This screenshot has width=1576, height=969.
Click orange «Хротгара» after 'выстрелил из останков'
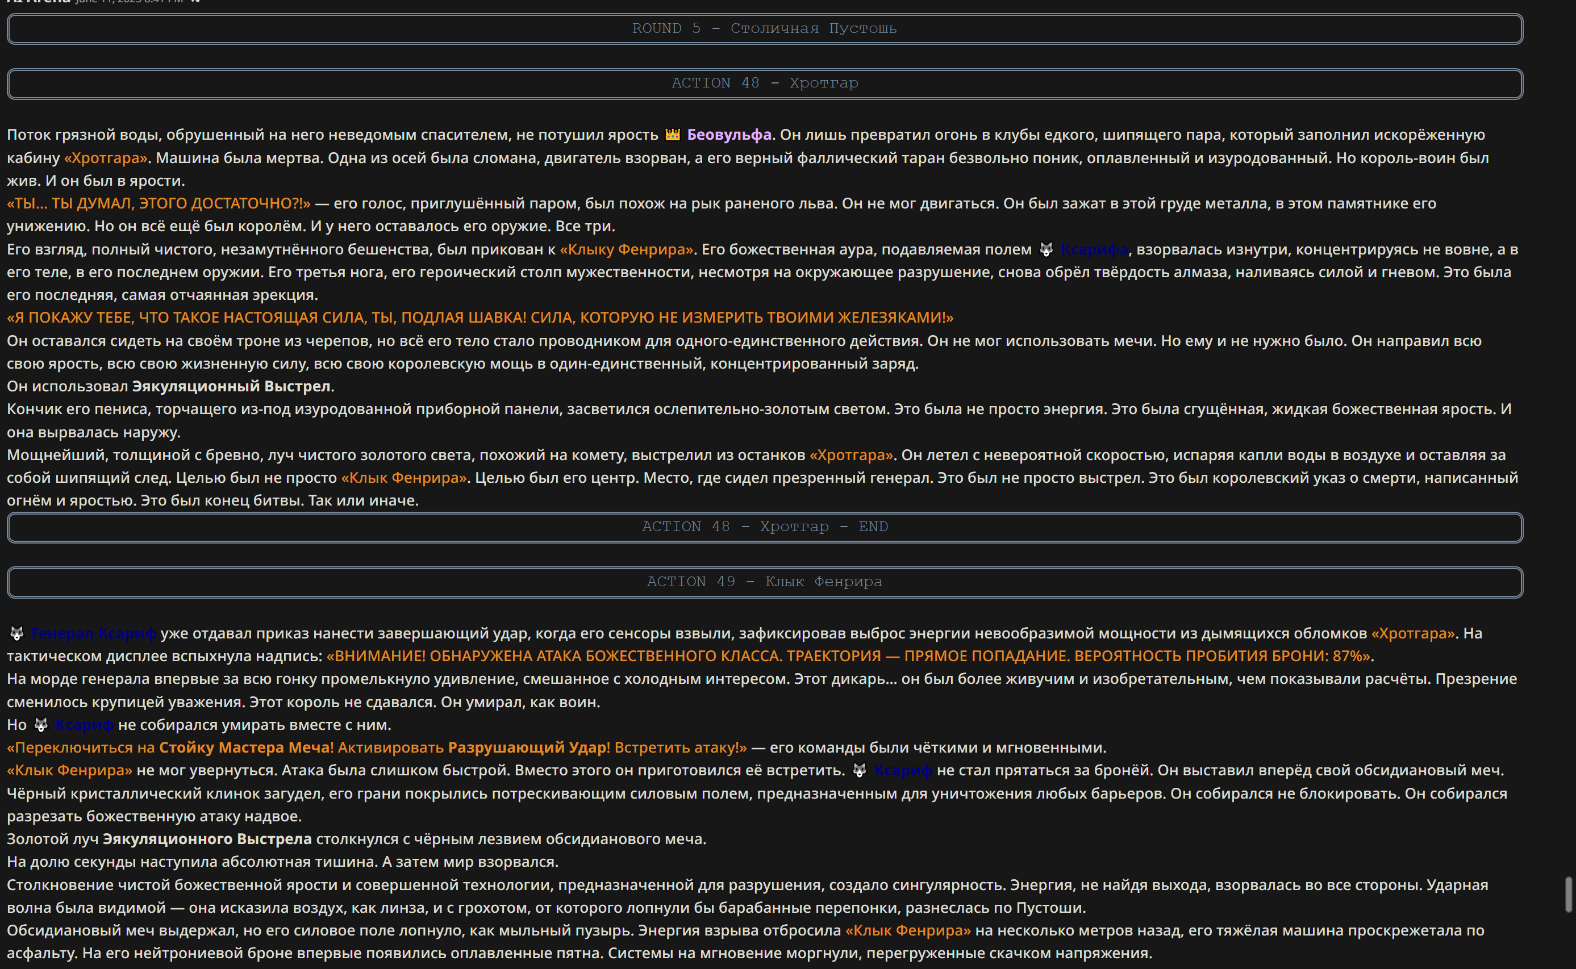(x=851, y=455)
